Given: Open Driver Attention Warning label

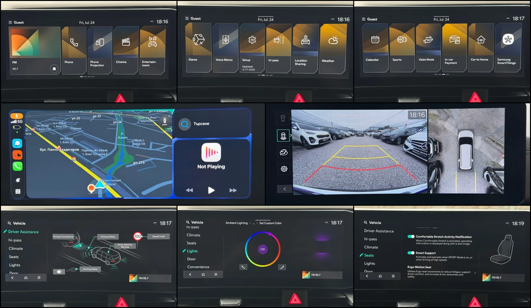Looking at the screenshot, I should click(x=125, y=246).
